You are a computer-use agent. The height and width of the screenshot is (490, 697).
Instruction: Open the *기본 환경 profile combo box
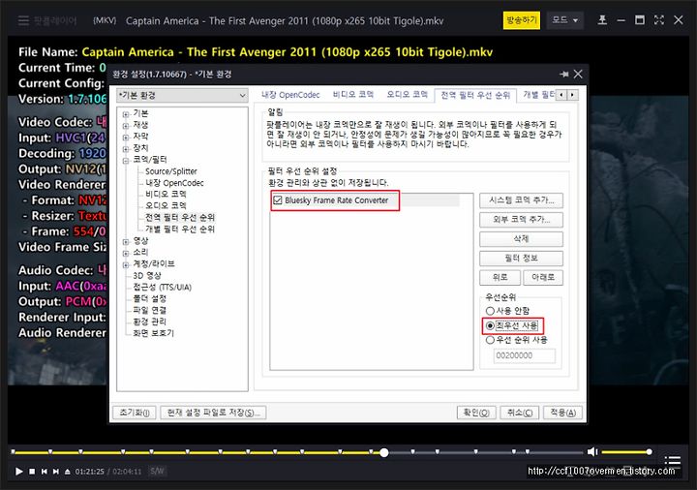pos(182,95)
